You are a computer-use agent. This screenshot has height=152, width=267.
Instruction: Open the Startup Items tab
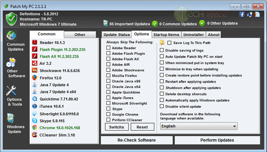pyautogui.click(x=166, y=35)
